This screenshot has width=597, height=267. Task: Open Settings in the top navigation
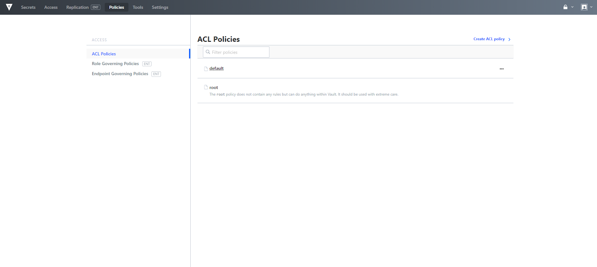pos(160,7)
